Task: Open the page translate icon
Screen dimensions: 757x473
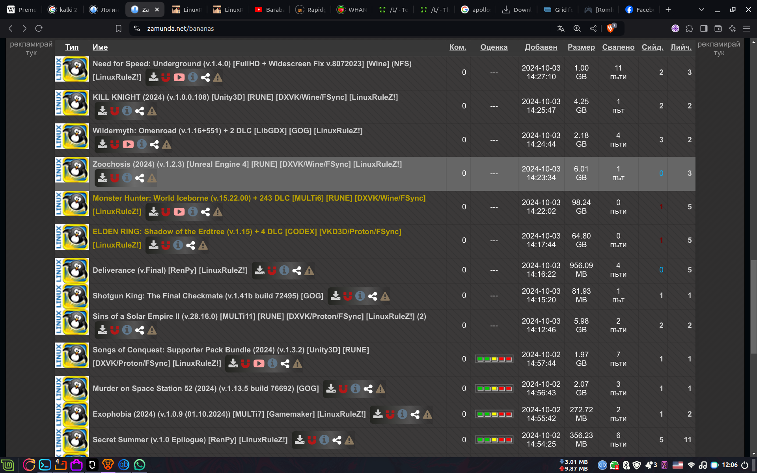Action: 561,28
